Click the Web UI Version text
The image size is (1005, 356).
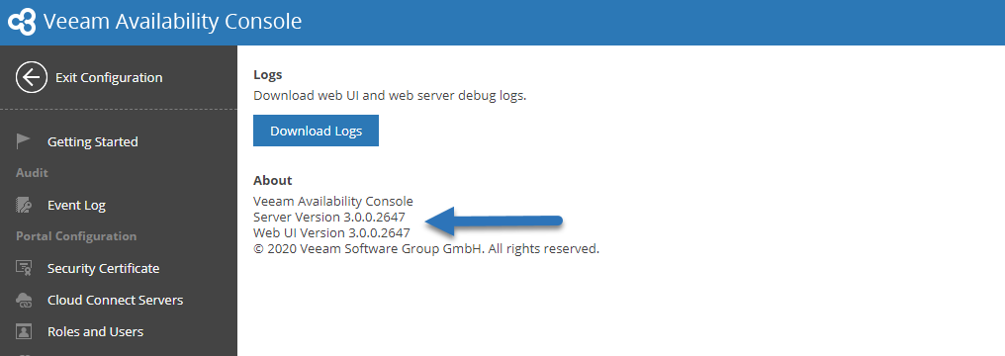(x=332, y=232)
